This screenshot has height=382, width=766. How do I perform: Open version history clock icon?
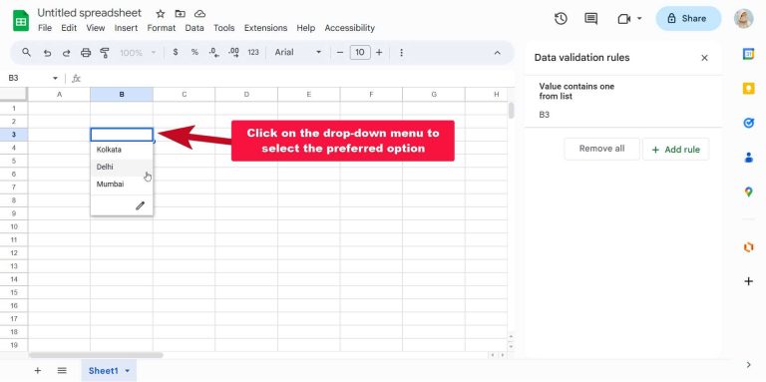[x=561, y=19]
